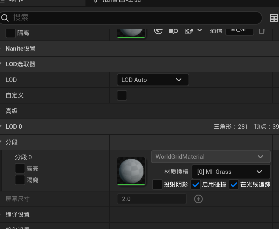
Task: Click the magnifier icon in the search bar
Action: point(5,18)
